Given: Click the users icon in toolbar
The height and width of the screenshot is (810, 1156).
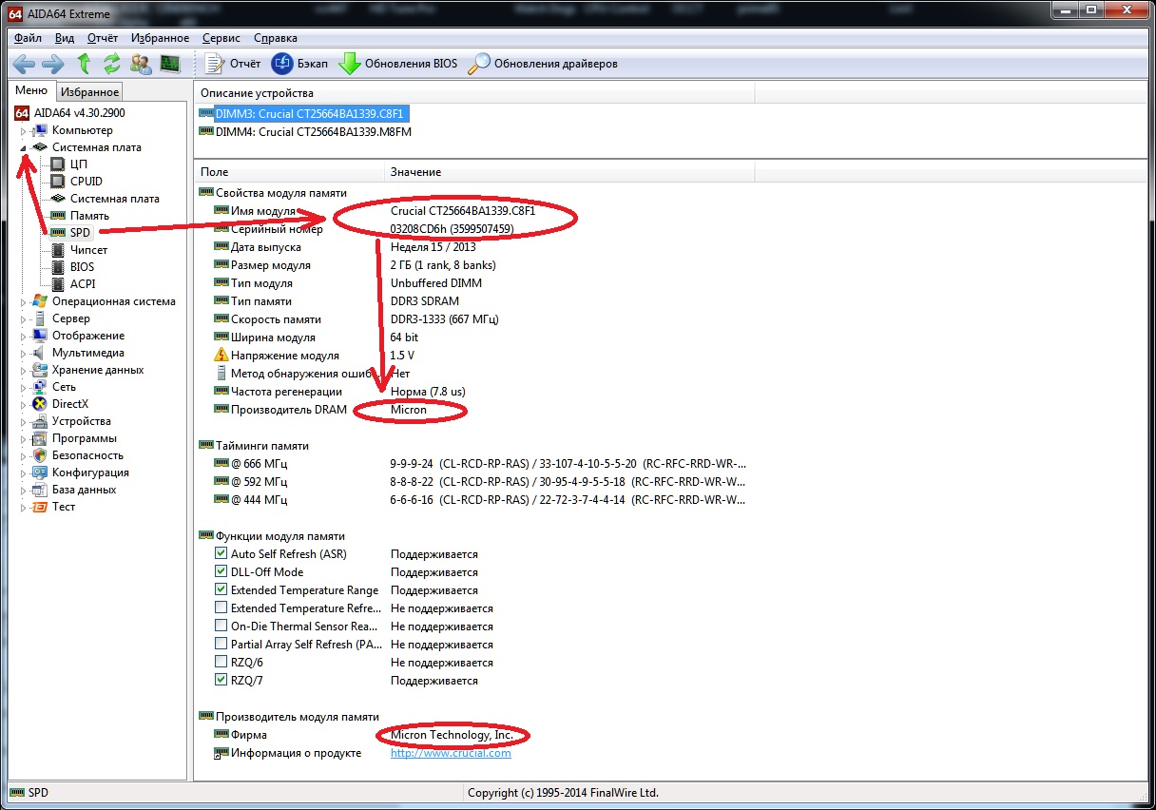Looking at the screenshot, I should tap(141, 64).
